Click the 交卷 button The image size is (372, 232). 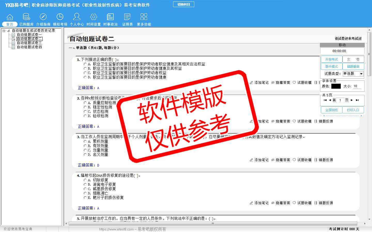coord(353,59)
